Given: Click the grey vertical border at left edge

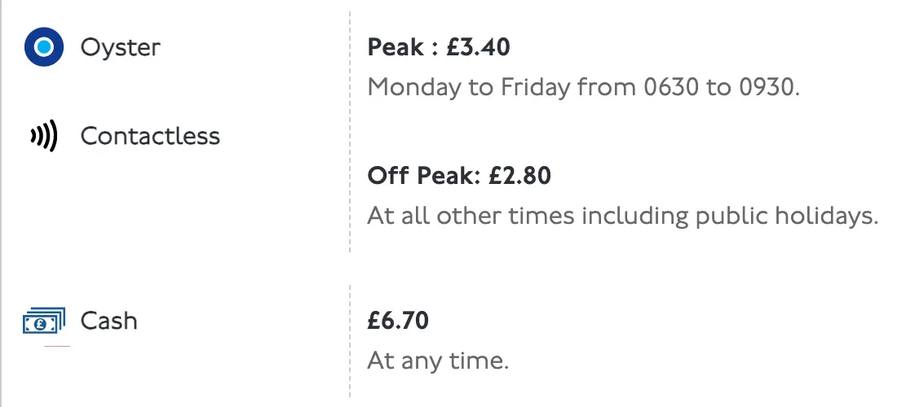Looking at the screenshot, I should point(2,203).
